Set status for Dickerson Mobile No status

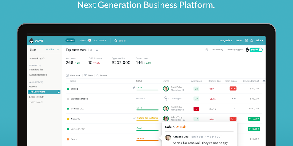pos(140,98)
